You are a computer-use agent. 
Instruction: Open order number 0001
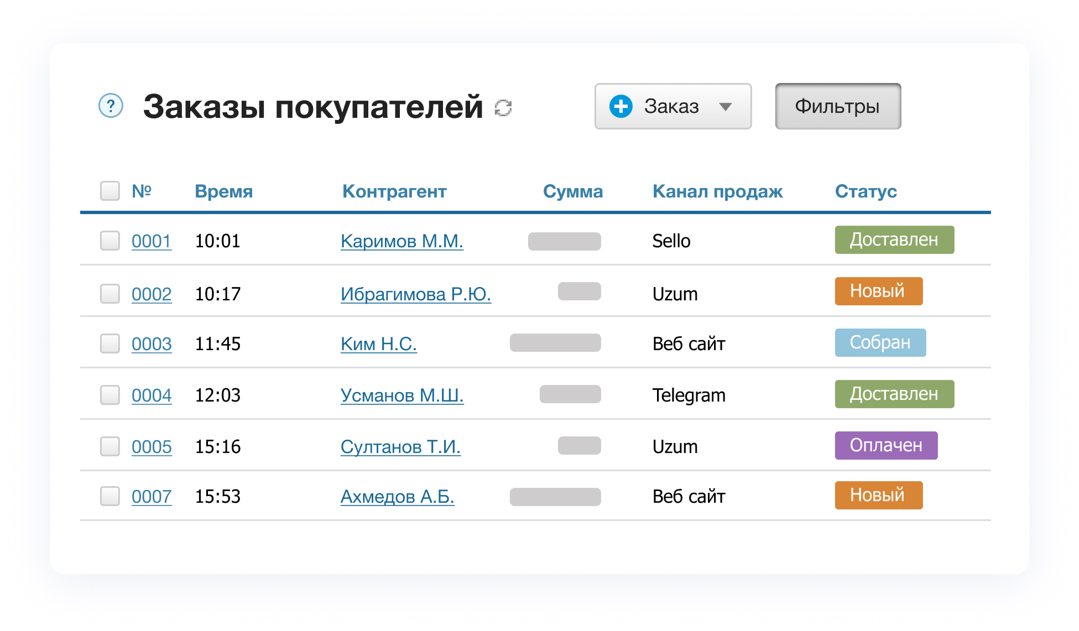(x=152, y=241)
